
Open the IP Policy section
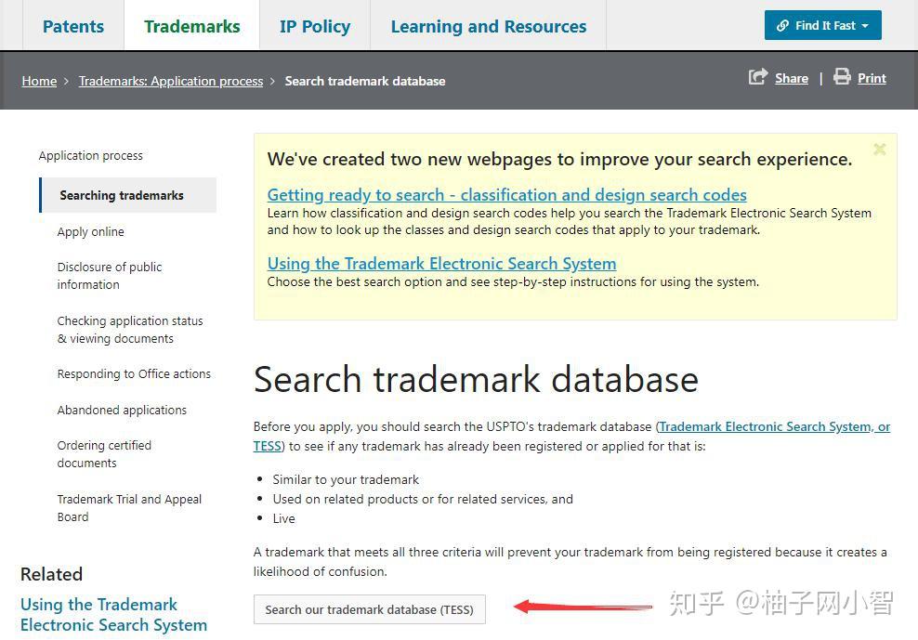[x=314, y=26]
